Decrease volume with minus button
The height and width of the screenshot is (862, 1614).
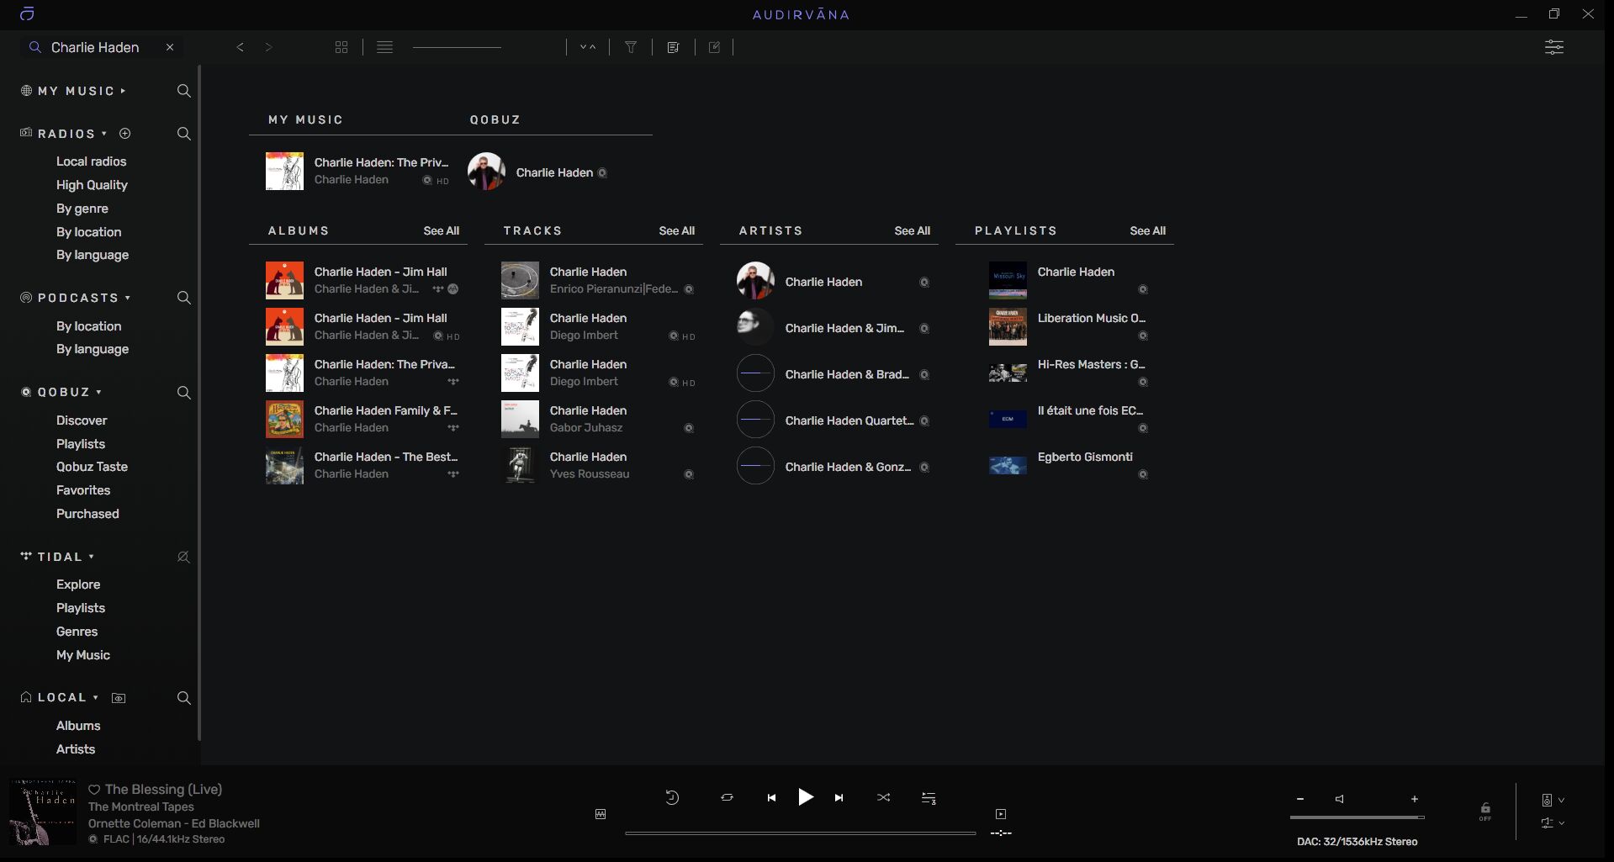[1300, 799]
